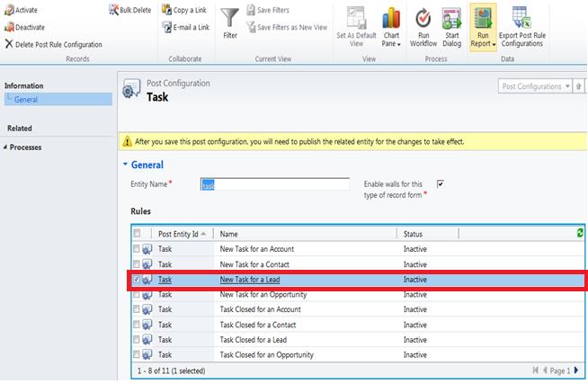Click the green refresh icon in Rules grid

click(580, 233)
